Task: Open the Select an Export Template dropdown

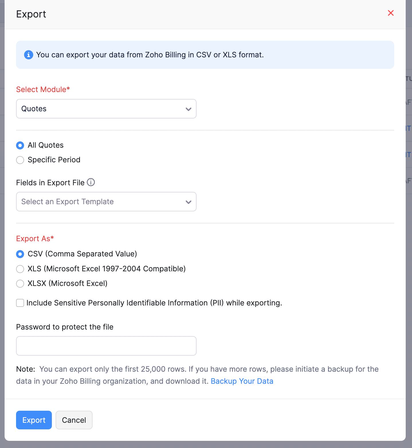Action: click(x=106, y=202)
